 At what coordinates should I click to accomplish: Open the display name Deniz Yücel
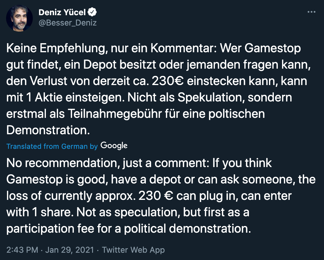pos(62,12)
